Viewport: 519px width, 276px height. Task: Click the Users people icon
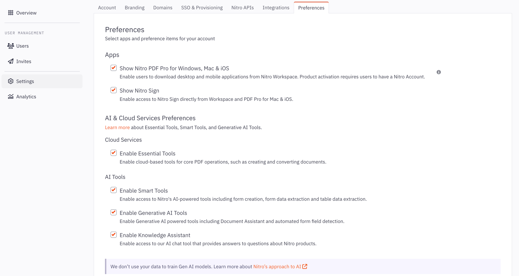(11, 46)
